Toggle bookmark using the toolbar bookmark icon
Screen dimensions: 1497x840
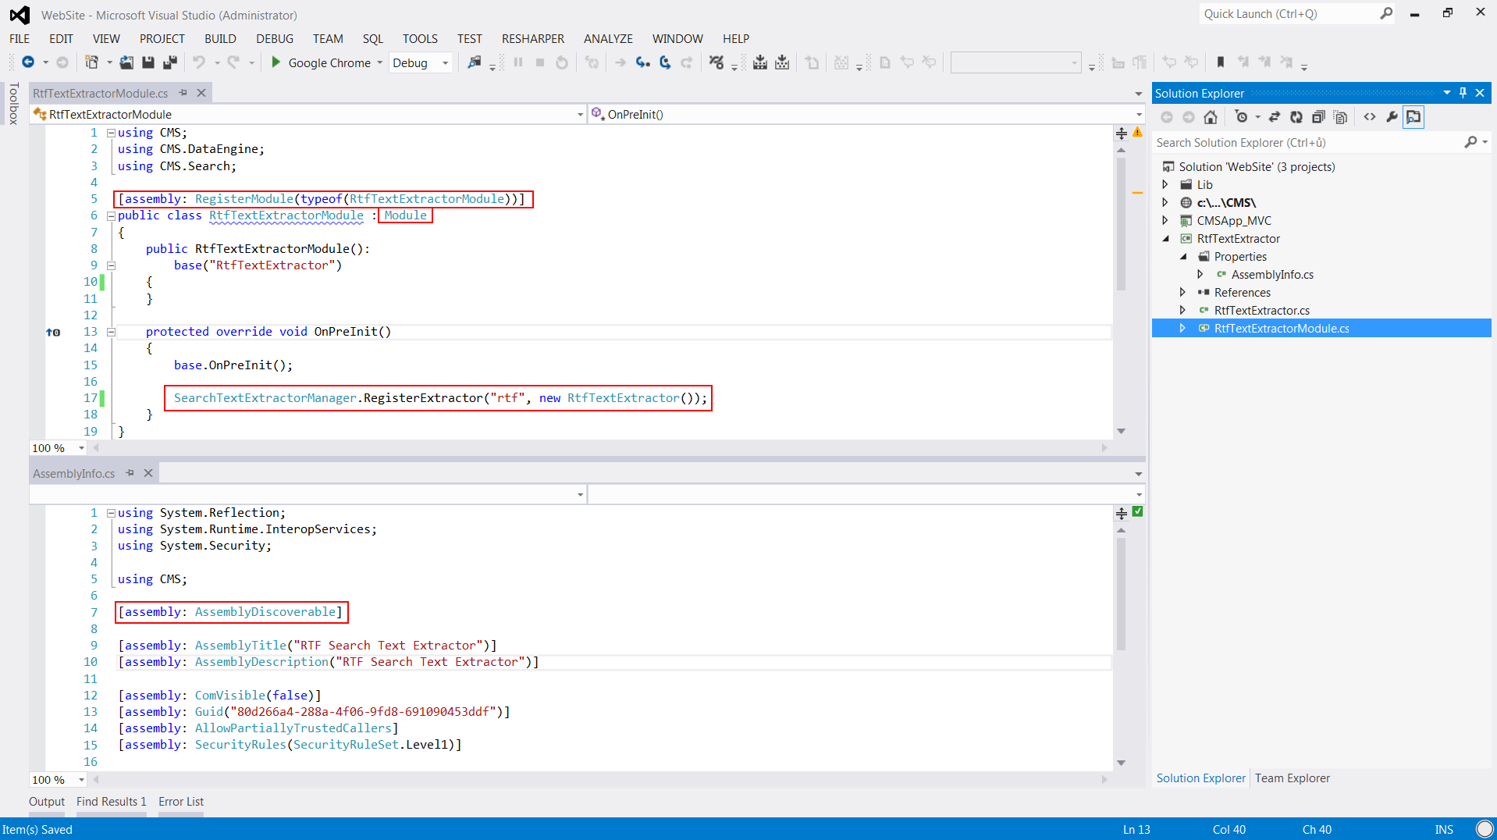(x=1221, y=62)
